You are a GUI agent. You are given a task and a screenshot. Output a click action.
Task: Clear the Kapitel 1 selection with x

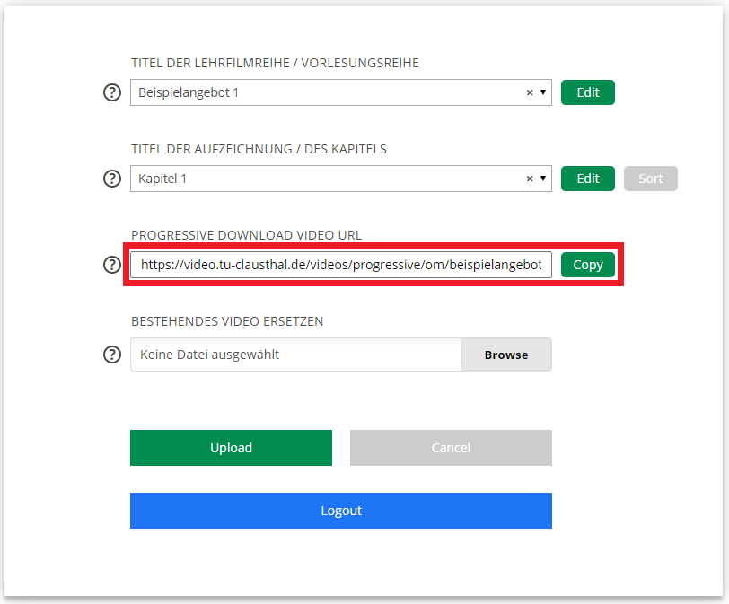(530, 179)
